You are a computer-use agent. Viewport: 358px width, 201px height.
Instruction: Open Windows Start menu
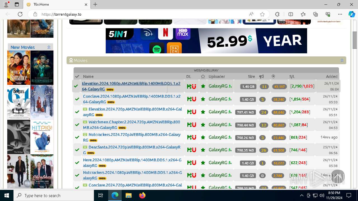7,195
